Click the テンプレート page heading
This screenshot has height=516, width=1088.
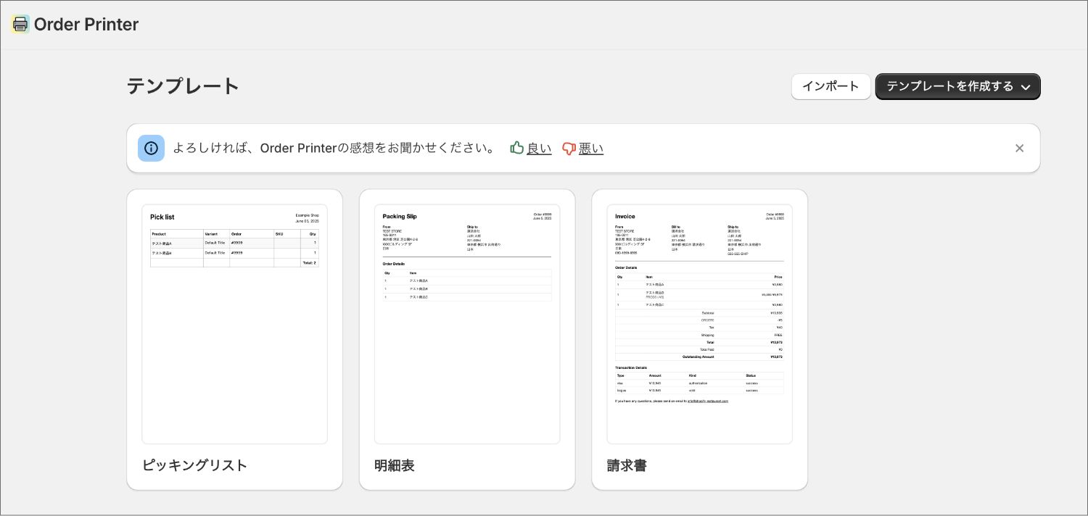(183, 86)
